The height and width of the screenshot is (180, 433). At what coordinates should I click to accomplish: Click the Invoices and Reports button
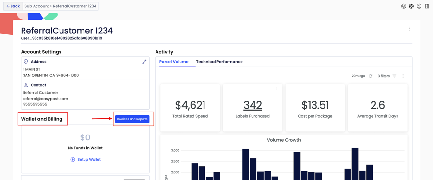pyautogui.click(x=132, y=119)
